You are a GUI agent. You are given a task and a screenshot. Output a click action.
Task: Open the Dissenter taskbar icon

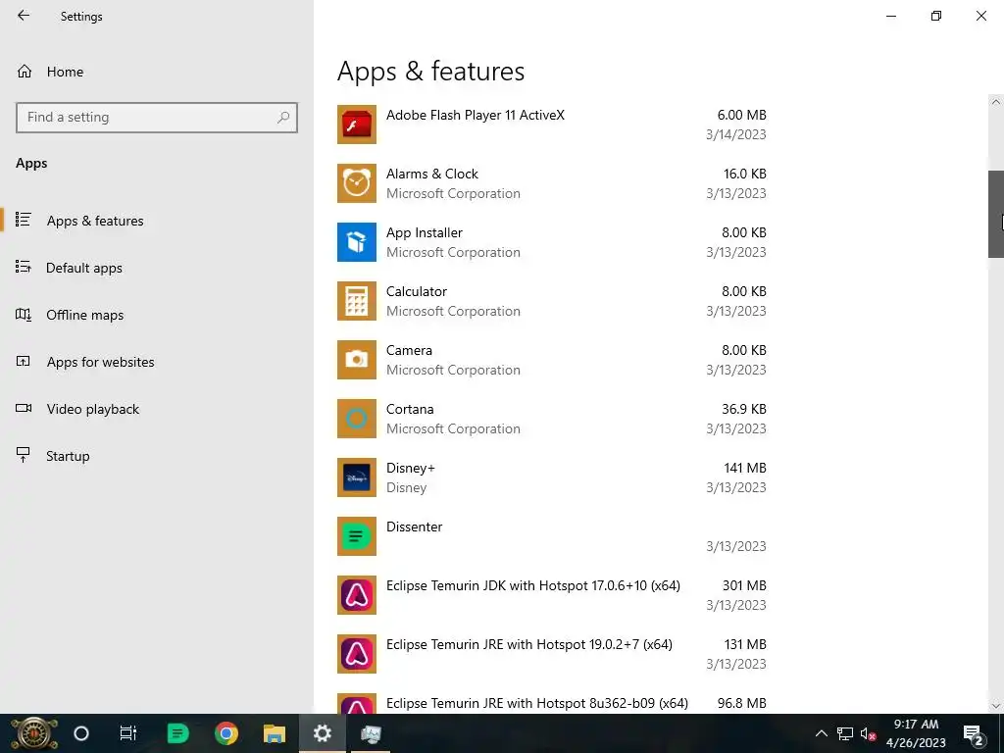[177, 733]
